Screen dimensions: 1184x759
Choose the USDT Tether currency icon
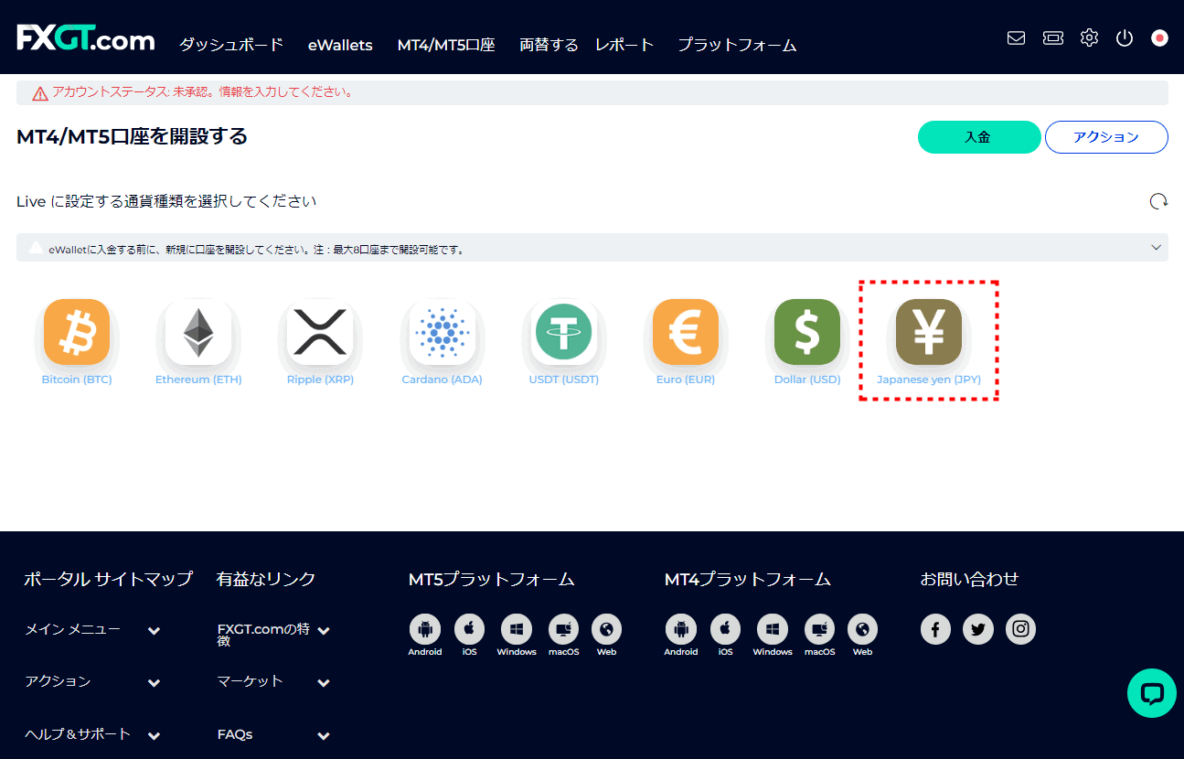pyautogui.click(x=563, y=332)
